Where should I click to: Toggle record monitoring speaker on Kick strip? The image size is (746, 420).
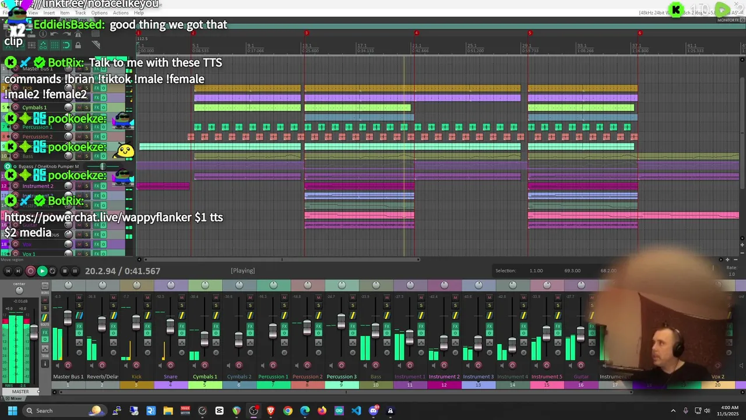tap(126, 366)
